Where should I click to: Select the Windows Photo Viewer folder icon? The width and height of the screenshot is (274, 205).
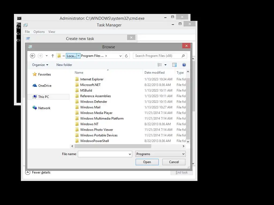click(x=77, y=129)
